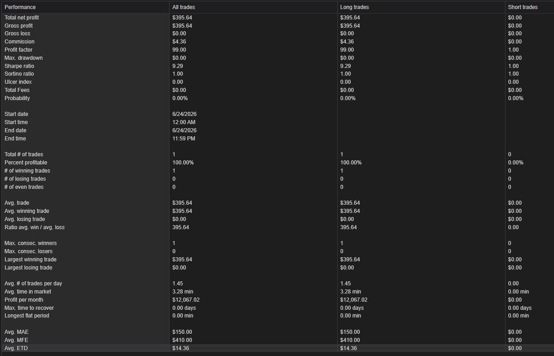554x356 pixels.
Task: Click the Start date value 6/24/2026
Action: pyautogui.click(x=185, y=114)
